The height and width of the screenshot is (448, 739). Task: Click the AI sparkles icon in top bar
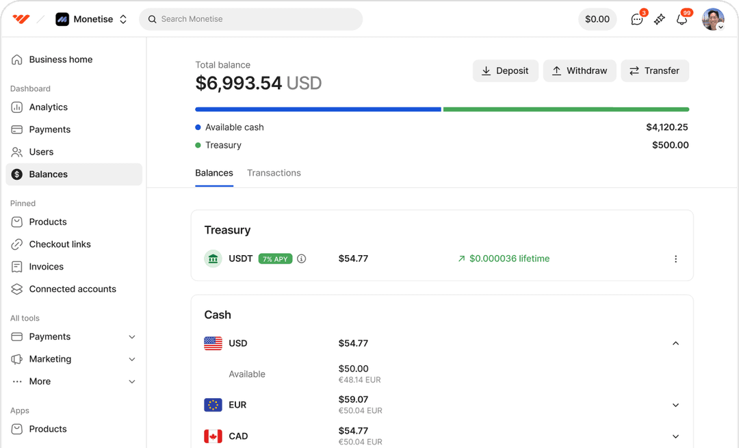pos(659,19)
